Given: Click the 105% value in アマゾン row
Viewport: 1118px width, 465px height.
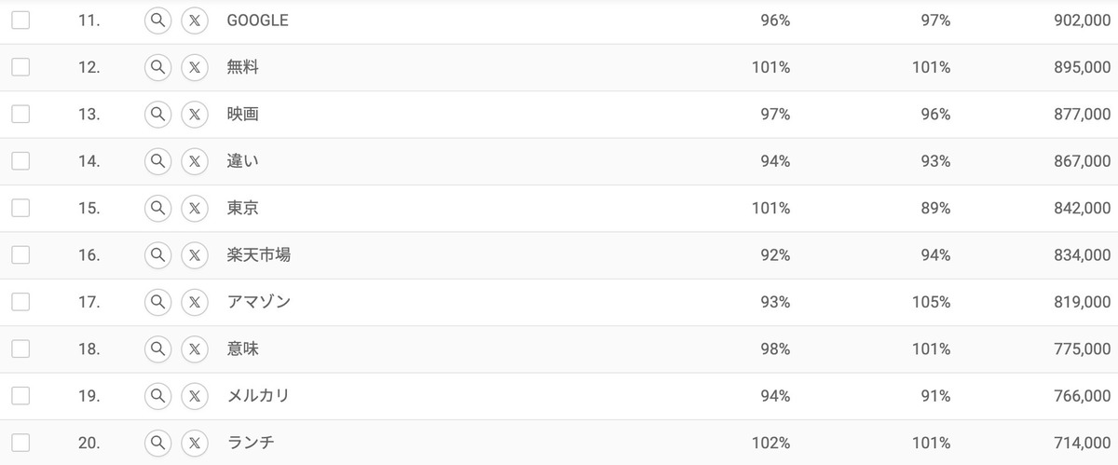Looking at the screenshot, I should pyautogui.click(x=931, y=302).
